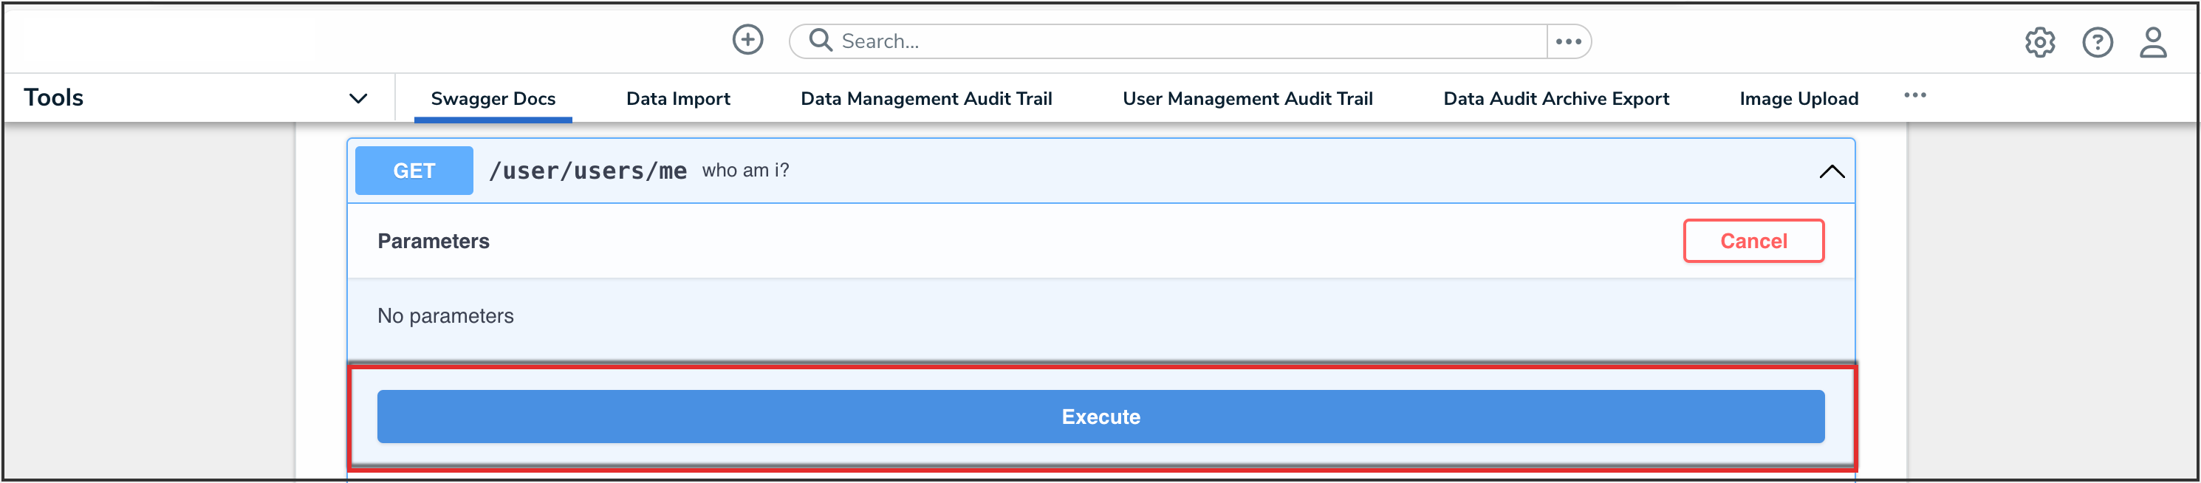Go to the User Management Audit Trail tab
Viewport: 2201px width, 483px height.
[x=1247, y=98]
